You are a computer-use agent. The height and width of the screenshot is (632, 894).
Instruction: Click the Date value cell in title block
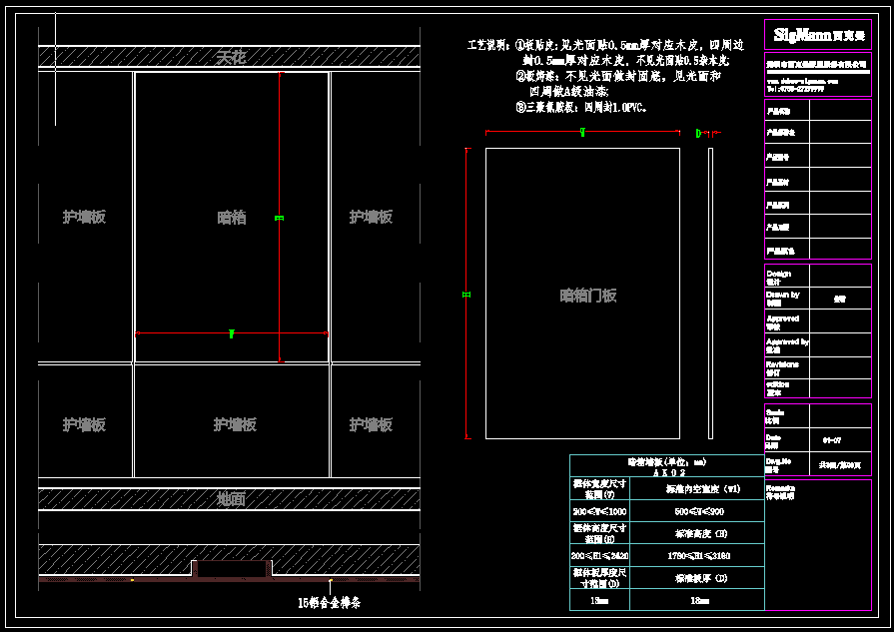[839, 439]
